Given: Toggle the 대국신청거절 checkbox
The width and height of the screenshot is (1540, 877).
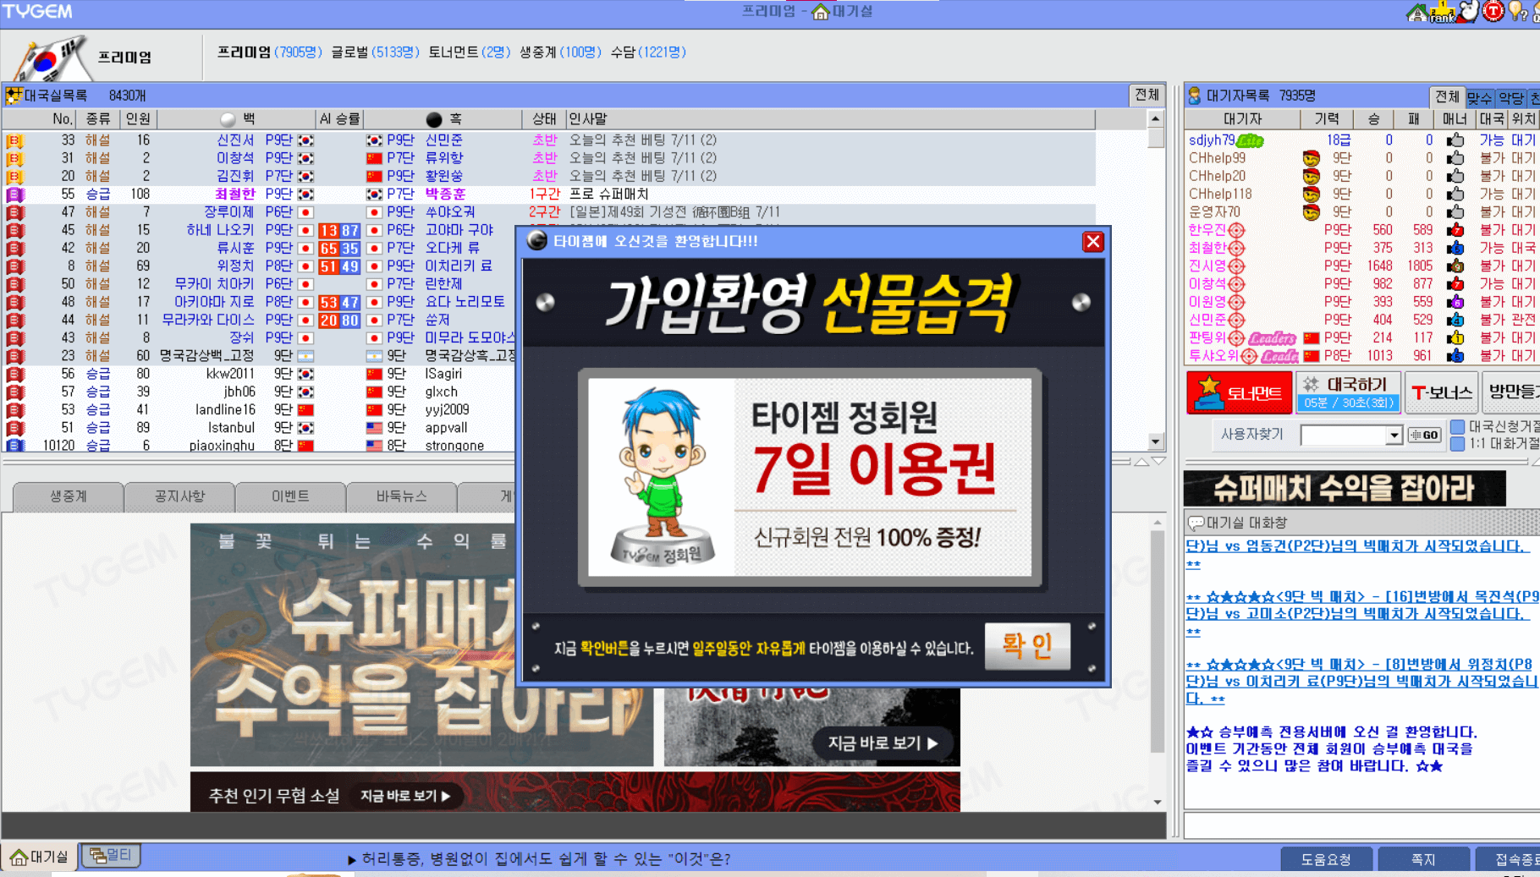Looking at the screenshot, I should coord(1458,426).
